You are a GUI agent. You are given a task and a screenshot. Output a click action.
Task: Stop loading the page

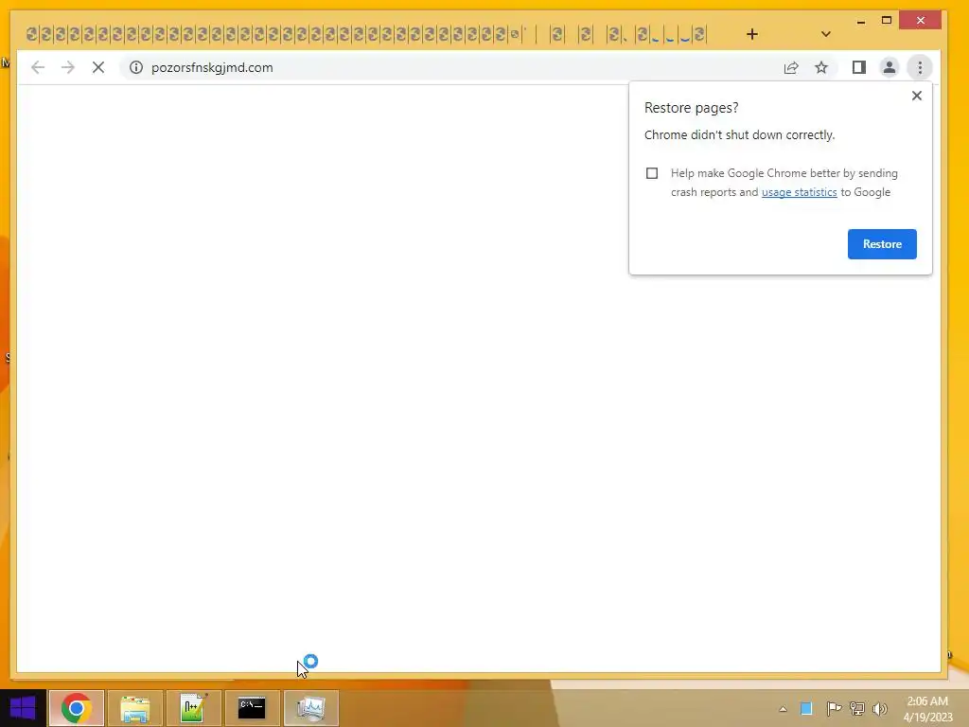point(98,67)
